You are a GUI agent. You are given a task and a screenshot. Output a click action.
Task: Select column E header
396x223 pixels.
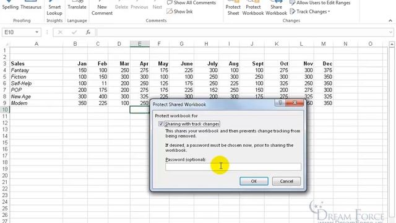139,44
